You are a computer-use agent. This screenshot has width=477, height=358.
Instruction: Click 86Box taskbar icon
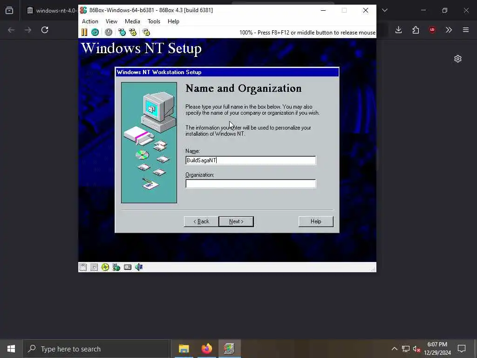[x=229, y=349]
